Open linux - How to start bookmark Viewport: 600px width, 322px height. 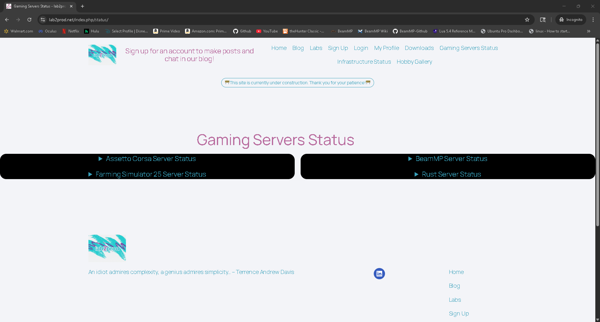coord(549,31)
